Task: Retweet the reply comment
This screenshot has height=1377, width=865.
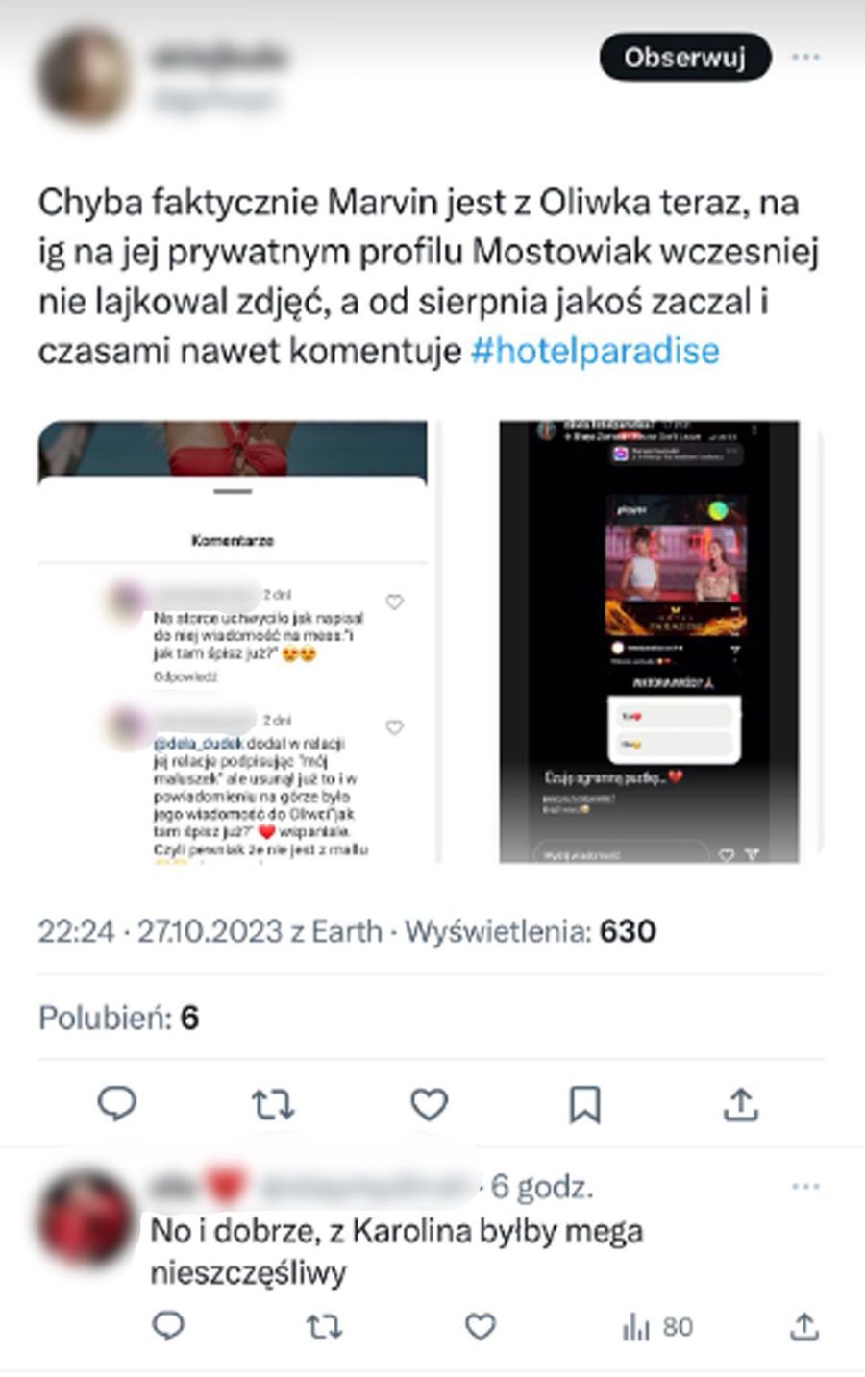Action: (324, 1327)
